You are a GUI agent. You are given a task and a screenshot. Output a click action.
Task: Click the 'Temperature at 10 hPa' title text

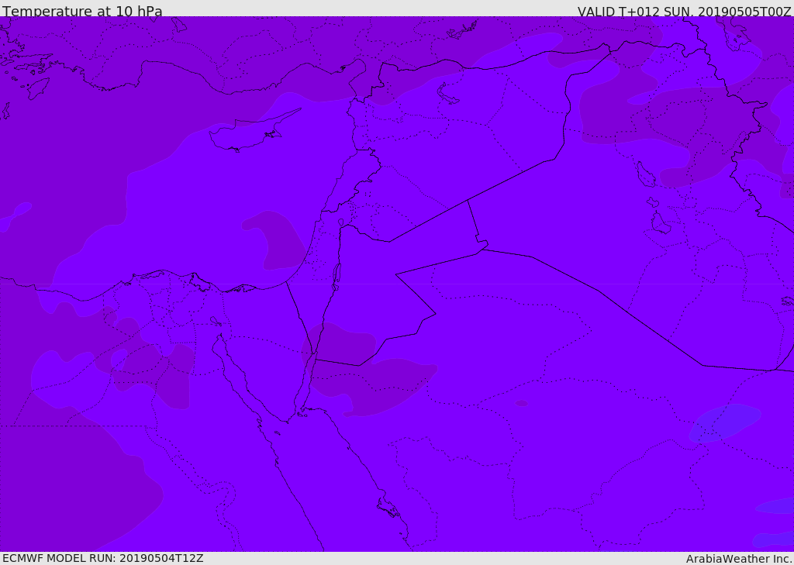pos(82,11)
